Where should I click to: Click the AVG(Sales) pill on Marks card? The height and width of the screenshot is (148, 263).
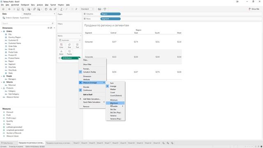pyautogui.click(x=71, y=58)
